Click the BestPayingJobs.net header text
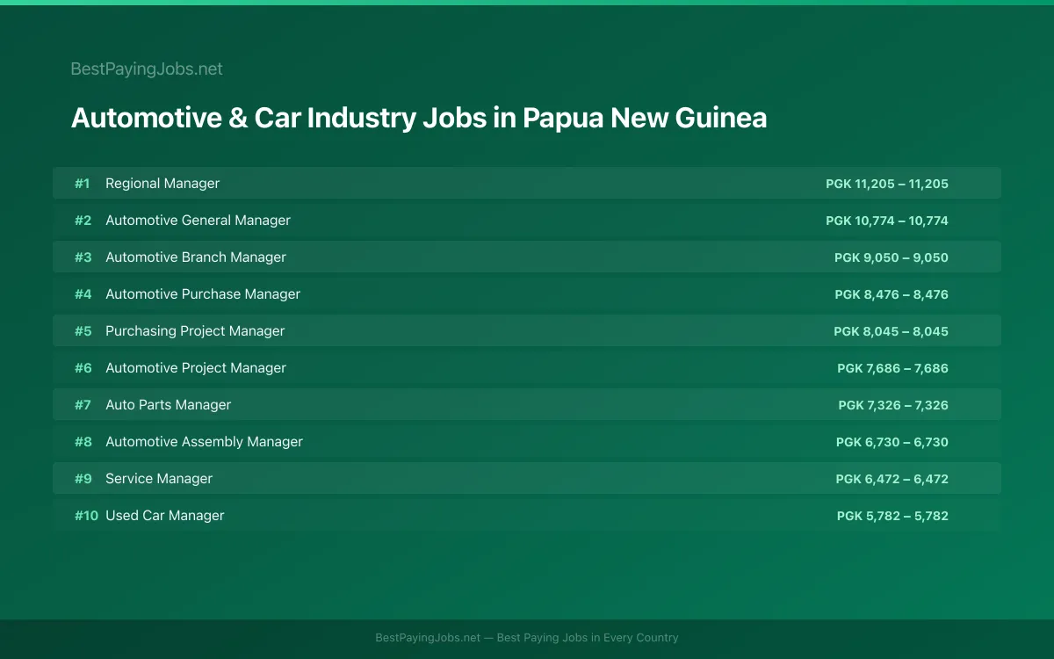Screen dimensions: 1054x659 [147, 69]
